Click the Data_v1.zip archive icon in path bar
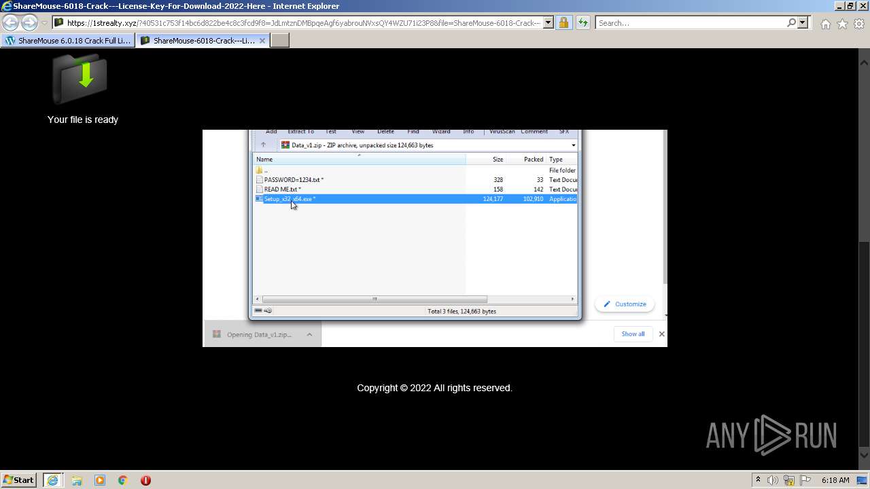 pos(285,145)
